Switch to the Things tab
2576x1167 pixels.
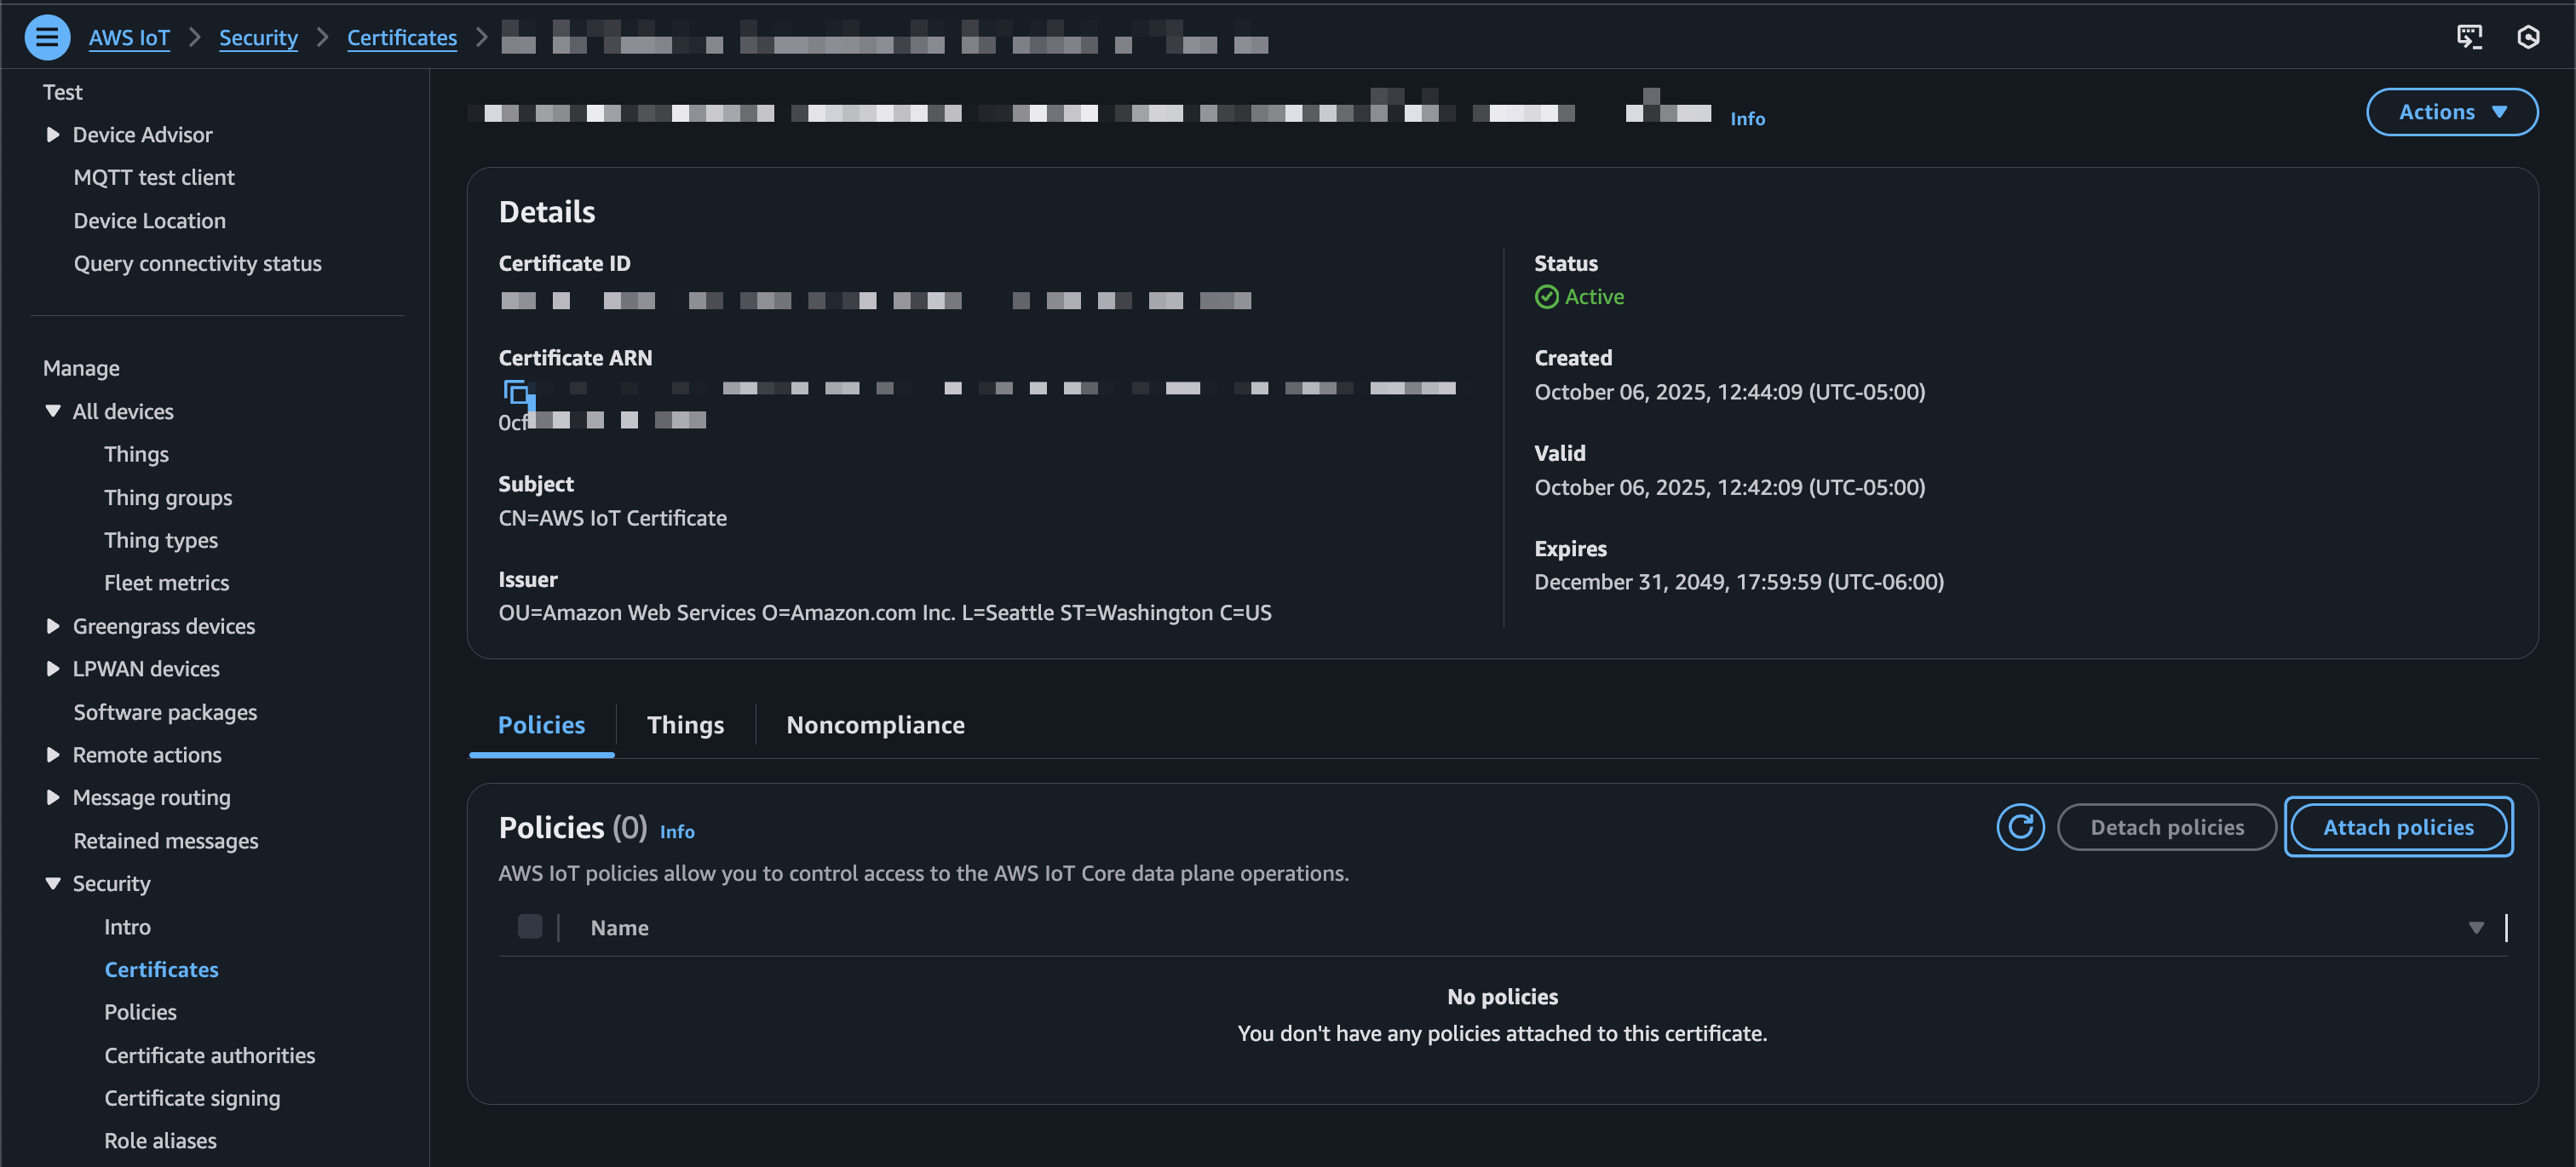pos(685,725)
